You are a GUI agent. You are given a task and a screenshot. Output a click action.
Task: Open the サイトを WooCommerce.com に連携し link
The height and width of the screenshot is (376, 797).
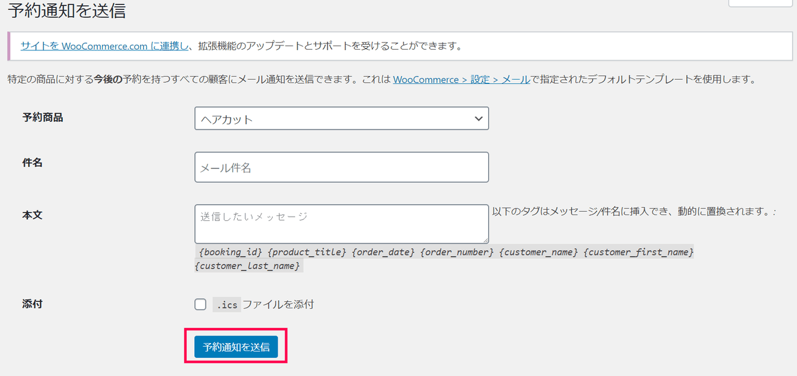point(105,45)
